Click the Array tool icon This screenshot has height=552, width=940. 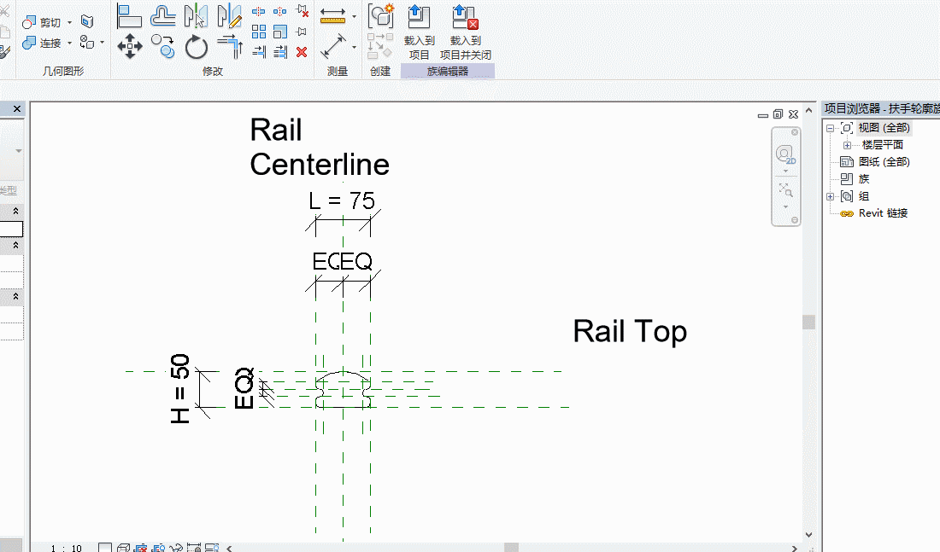pos(258,32)
